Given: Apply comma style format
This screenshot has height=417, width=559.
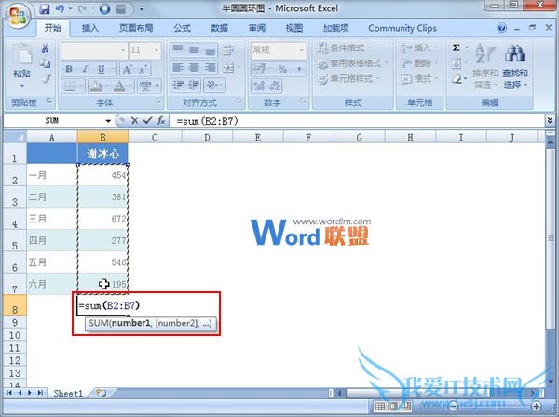Looking at the screenshot, I should 299,69.
